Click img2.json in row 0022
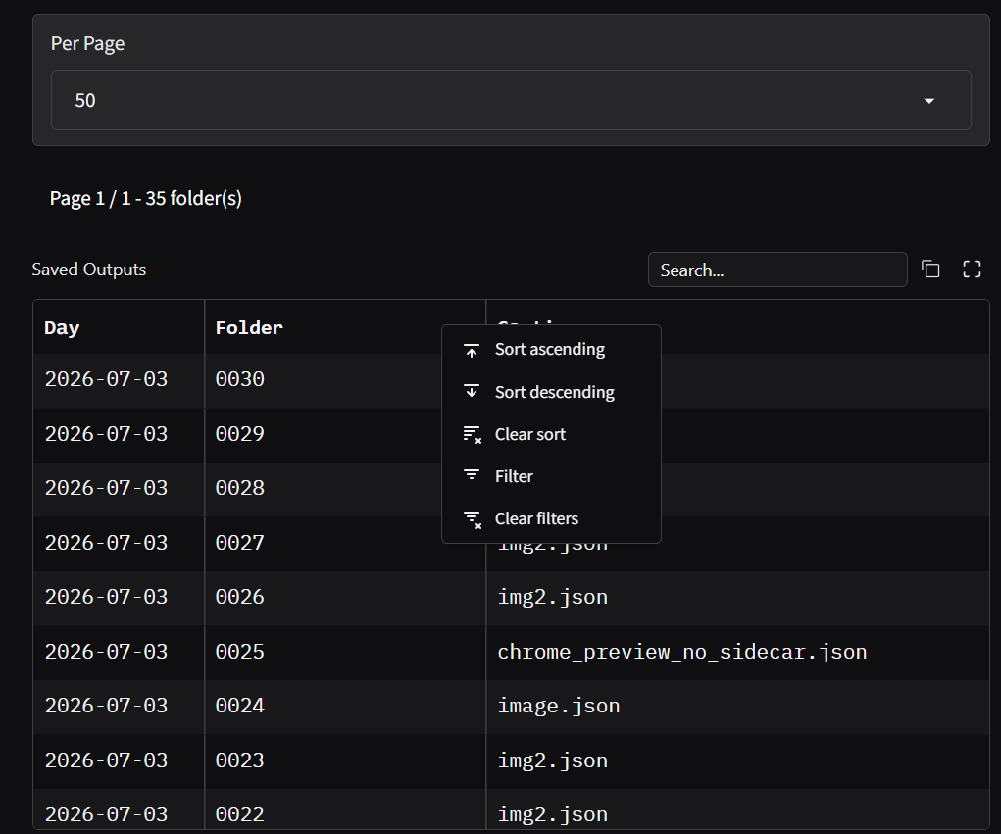This screenshot has height=834, width=1001. (737, 809)
